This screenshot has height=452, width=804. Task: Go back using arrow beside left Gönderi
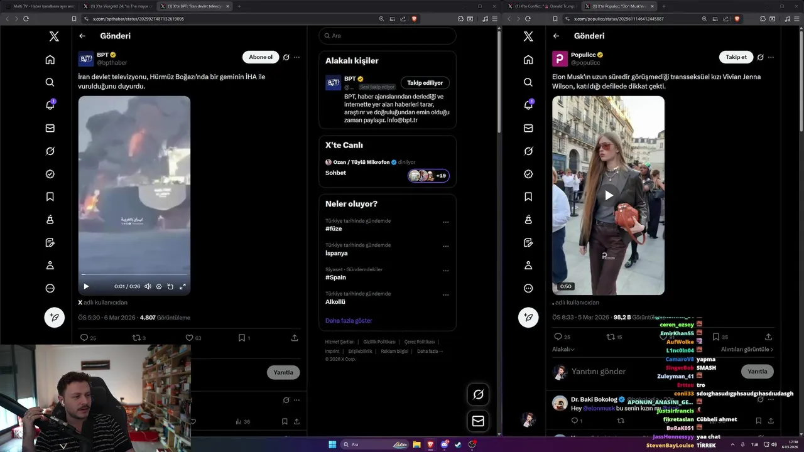82,36
